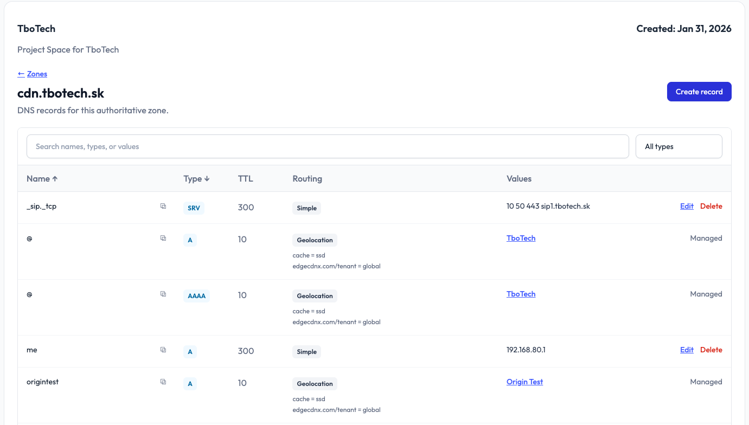The image size is (749, 425).
Task: Click the Managed label in the AAAA row
Action: click(706, 294)
